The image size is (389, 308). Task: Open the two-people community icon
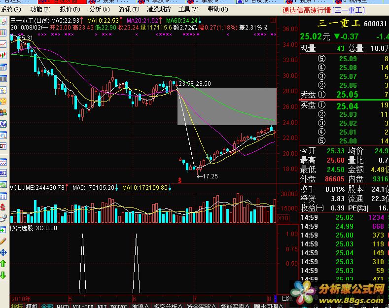3,112
